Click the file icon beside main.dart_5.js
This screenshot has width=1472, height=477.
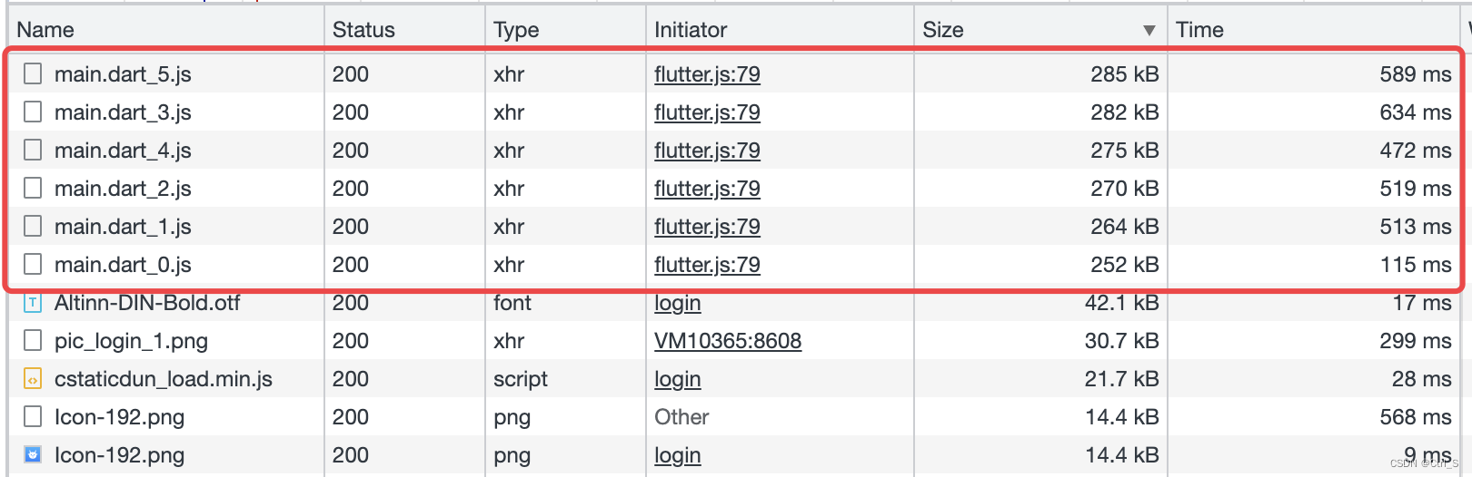tap(33, 73)
